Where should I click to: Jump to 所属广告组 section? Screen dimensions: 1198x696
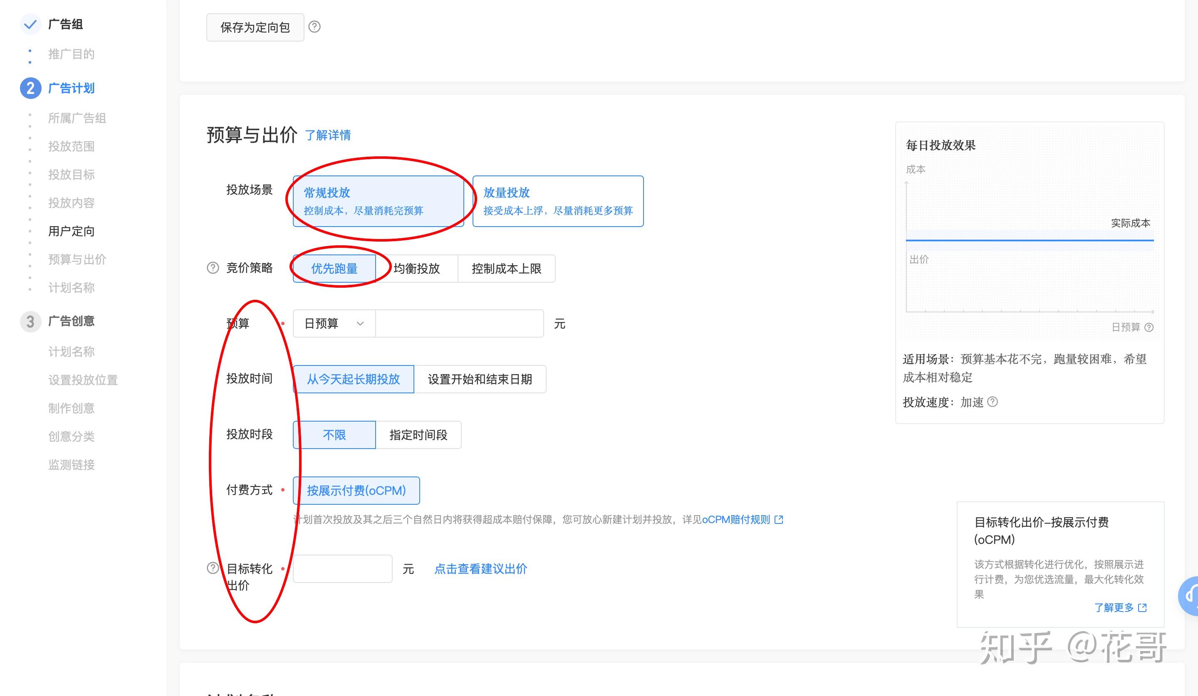coord(77,118)
